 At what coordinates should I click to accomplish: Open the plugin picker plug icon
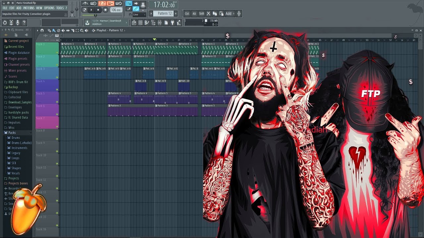click(x=172, y=22)
